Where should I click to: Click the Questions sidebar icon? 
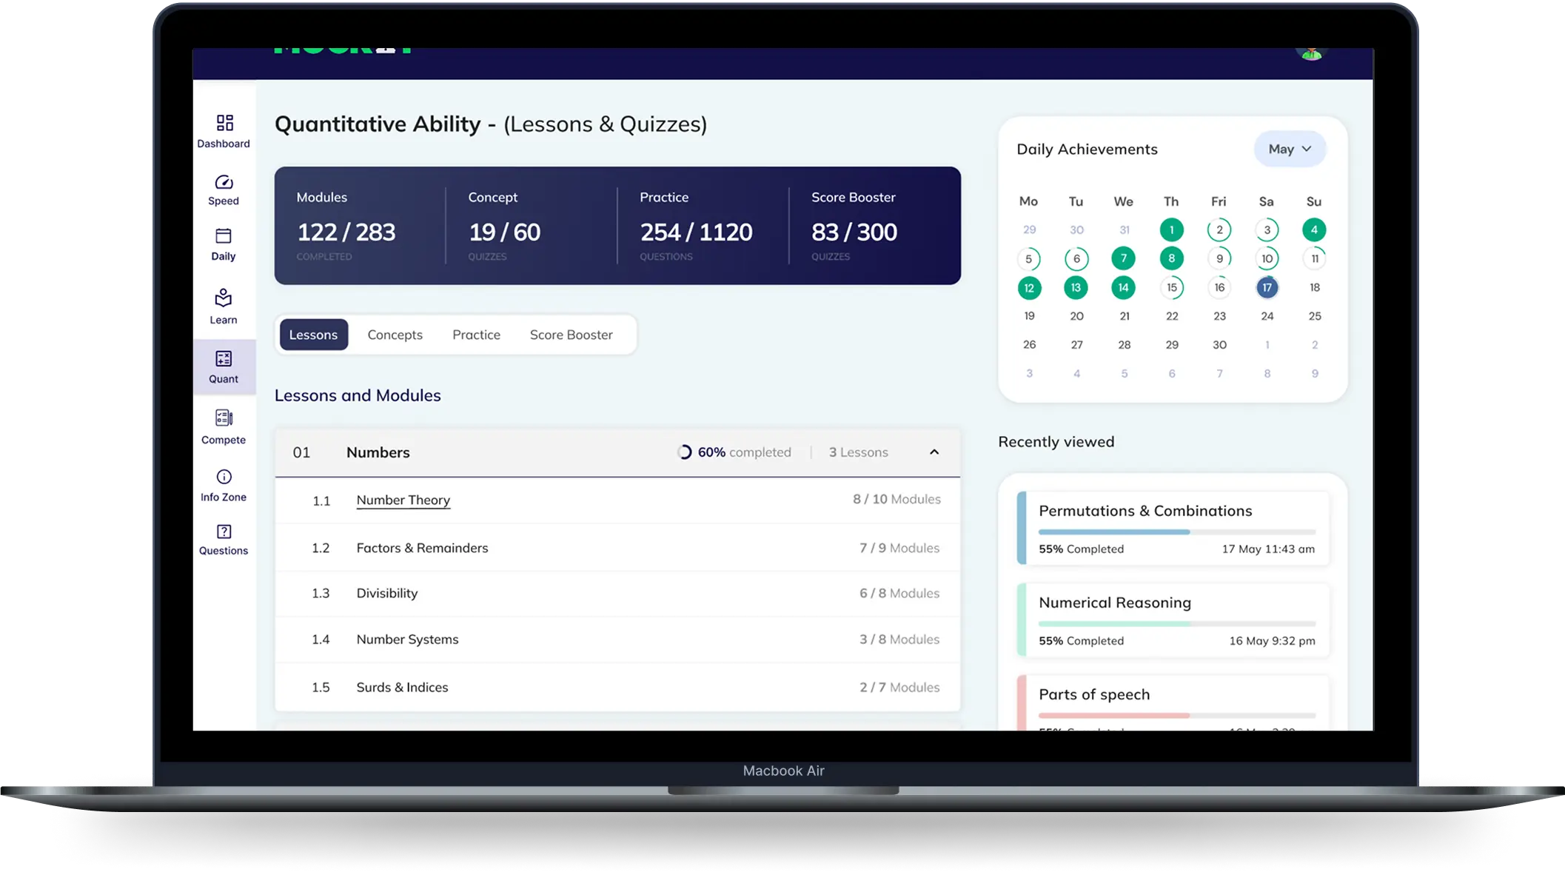point(224,531)
